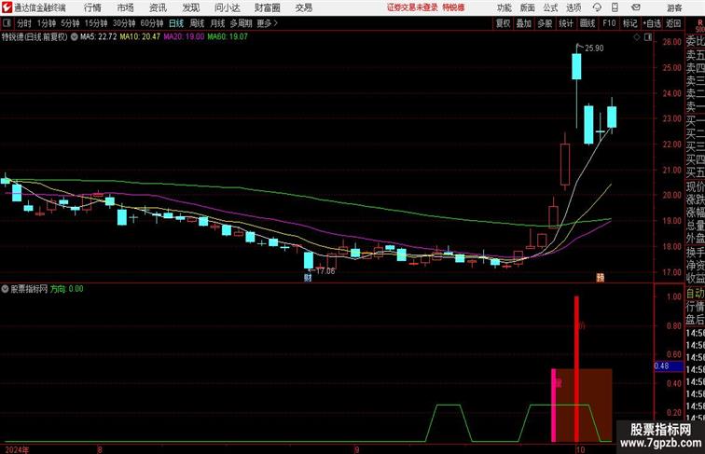Open the 版面 menu

(x=528, y=7)
